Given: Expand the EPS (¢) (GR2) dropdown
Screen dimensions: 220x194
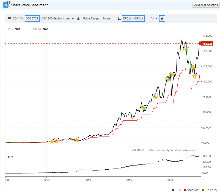Looking at the screenshot, I should pos(133,18).
